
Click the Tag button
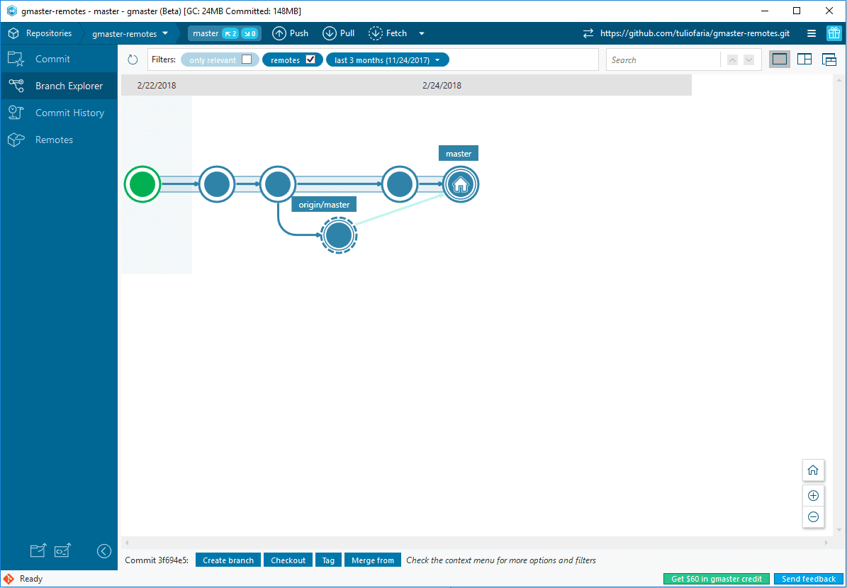[x=328, y=560]
